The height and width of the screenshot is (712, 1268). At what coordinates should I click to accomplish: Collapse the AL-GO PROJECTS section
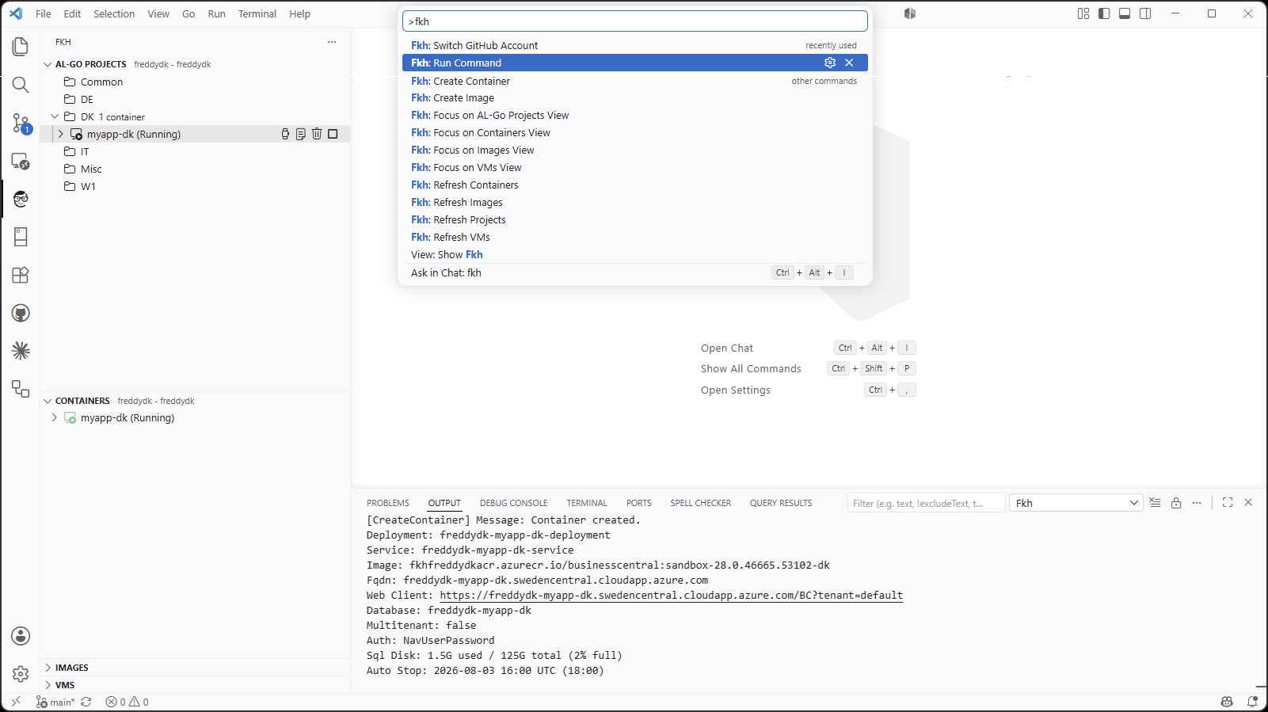(48, 64)
